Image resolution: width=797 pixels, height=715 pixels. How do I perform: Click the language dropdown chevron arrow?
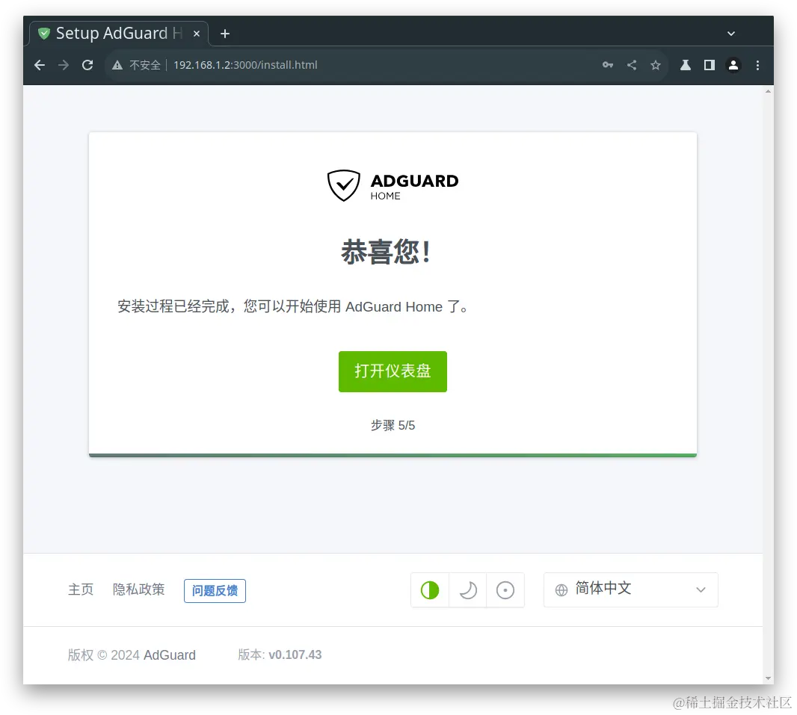pyautogui.click(x=701, y=590)
